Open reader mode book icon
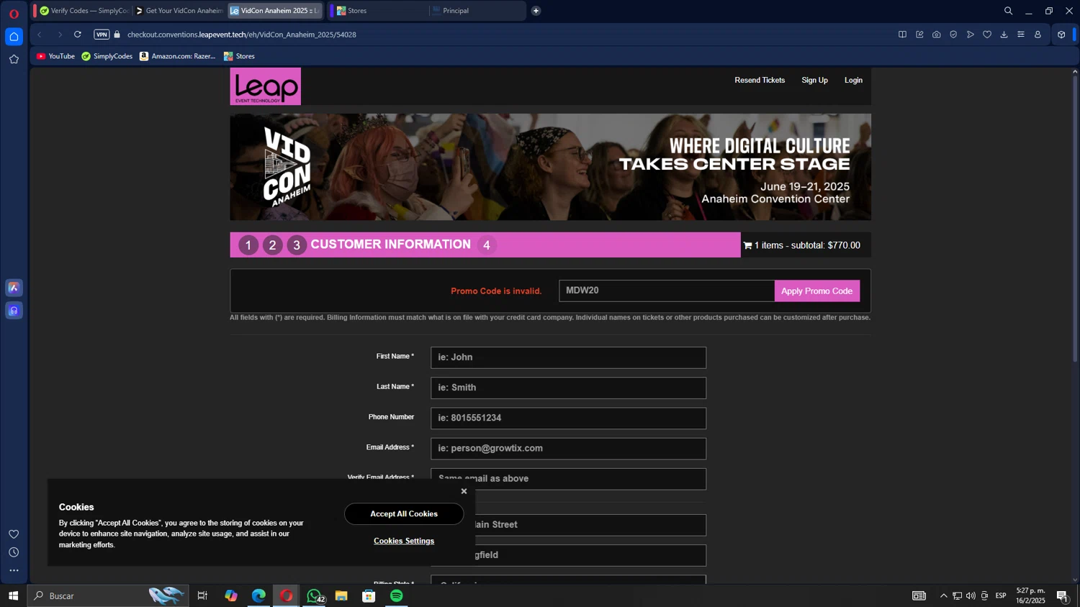The image size is (1080, 607). click(902, 35)
